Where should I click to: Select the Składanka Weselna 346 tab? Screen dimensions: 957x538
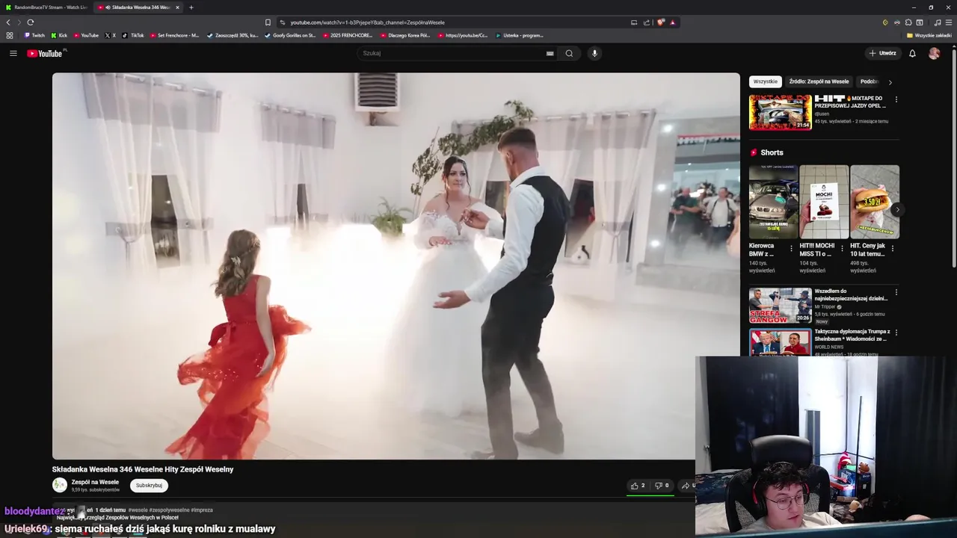click(138, 7)
